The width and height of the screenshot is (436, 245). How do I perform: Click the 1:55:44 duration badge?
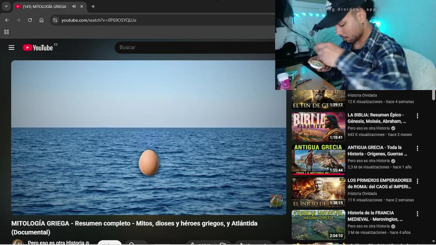click(x=336, y=170)
